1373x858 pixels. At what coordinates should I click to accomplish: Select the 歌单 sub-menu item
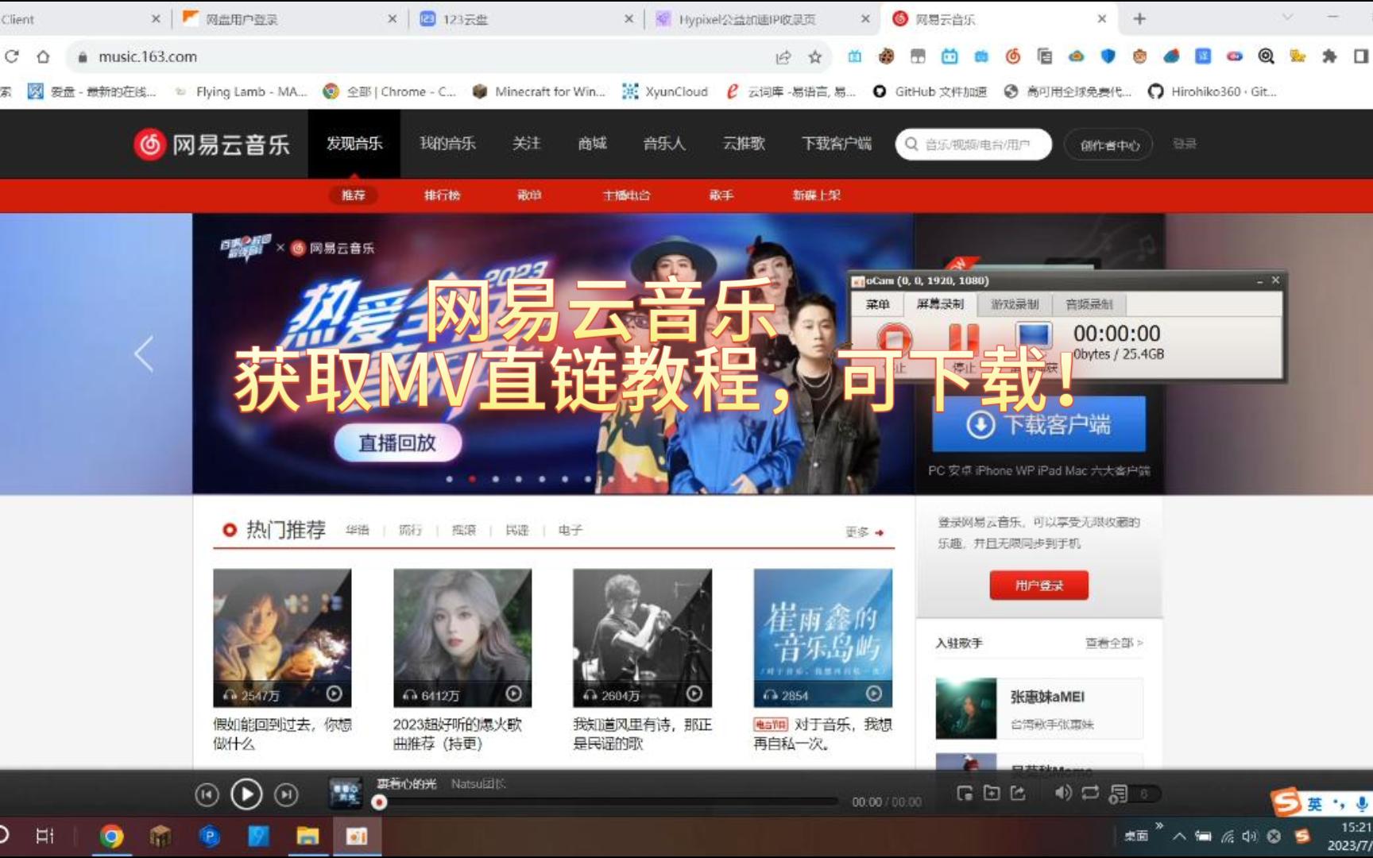529,195
